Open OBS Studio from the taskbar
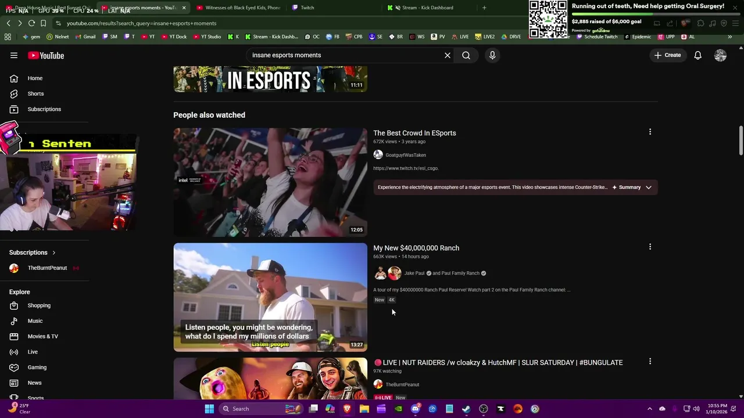 coord(484,409)
